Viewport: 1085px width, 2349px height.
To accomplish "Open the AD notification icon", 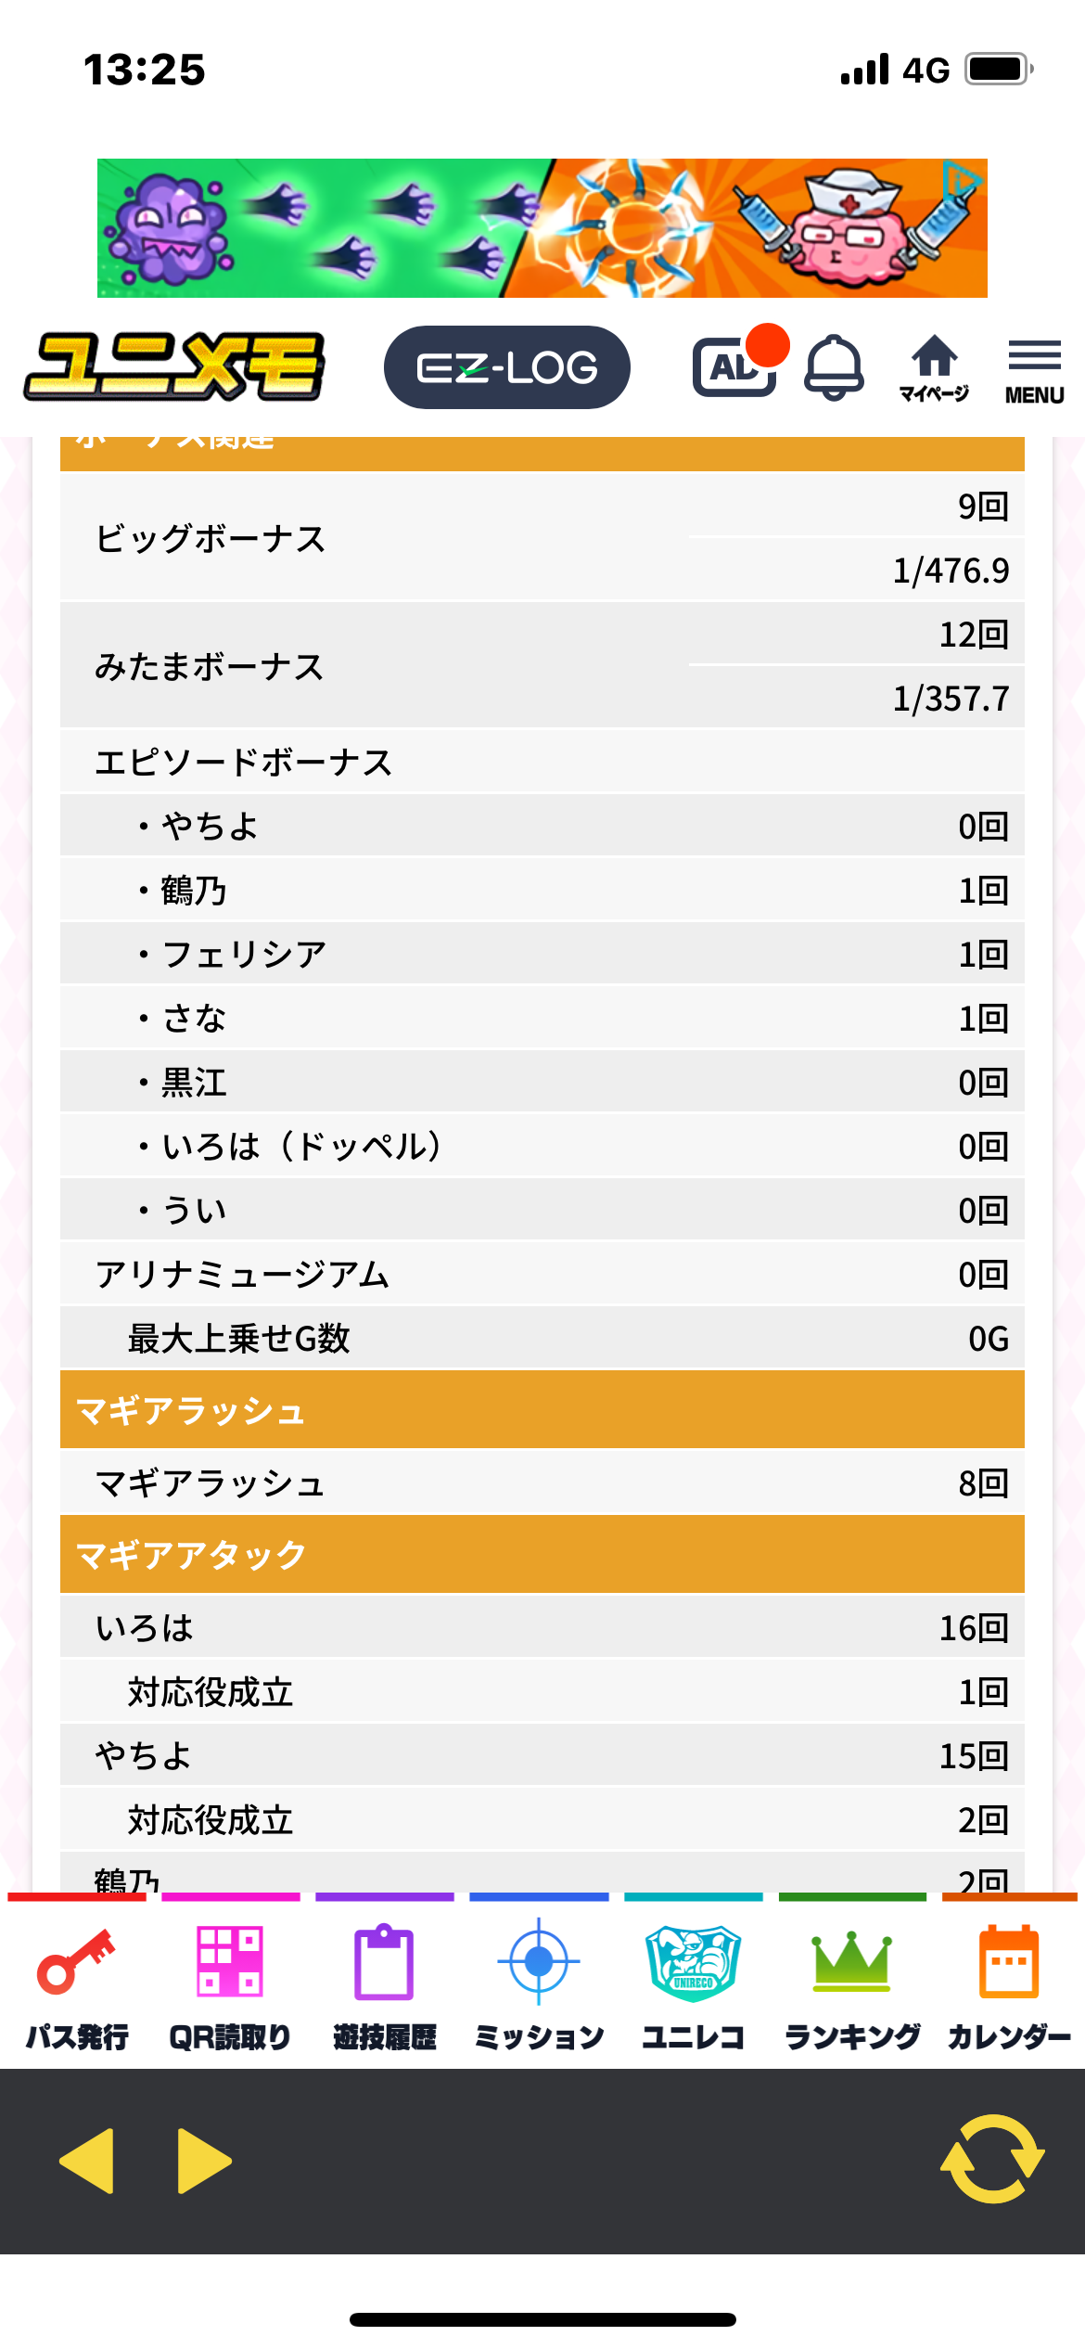I will pyautogui.click(x=735, y=367).
